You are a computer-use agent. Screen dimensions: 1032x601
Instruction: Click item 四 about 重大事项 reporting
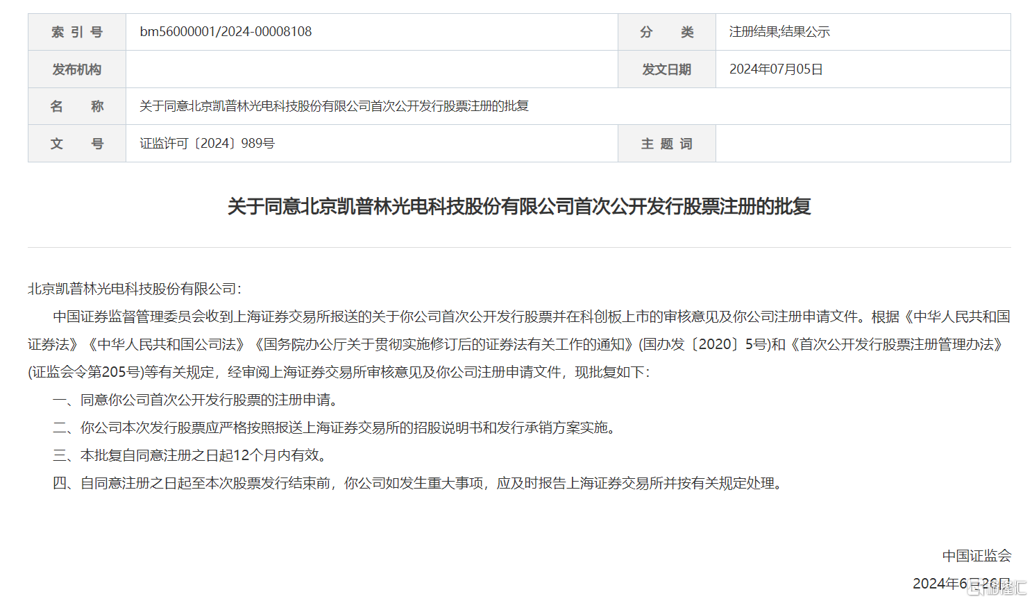[x=419, y=483]
